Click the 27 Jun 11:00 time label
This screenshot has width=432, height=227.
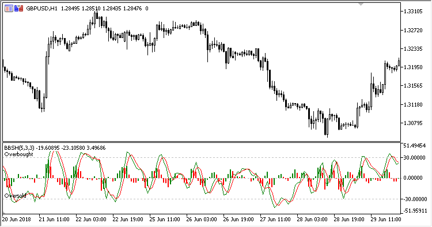point(275,220)
